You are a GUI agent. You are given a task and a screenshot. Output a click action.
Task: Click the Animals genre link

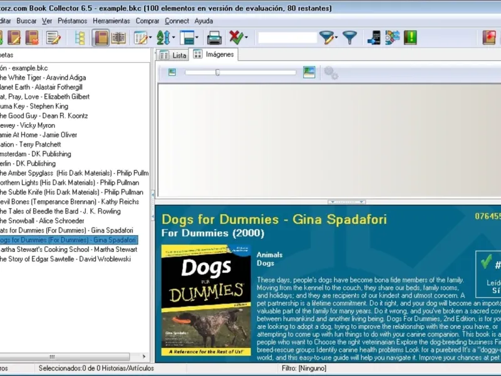[x=269, y=255]
